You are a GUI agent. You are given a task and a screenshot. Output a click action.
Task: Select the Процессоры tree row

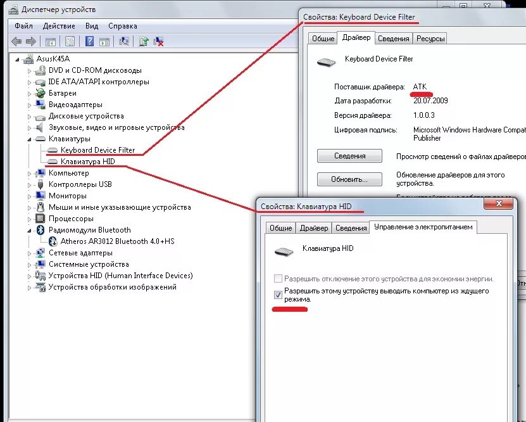coord(71,219)
